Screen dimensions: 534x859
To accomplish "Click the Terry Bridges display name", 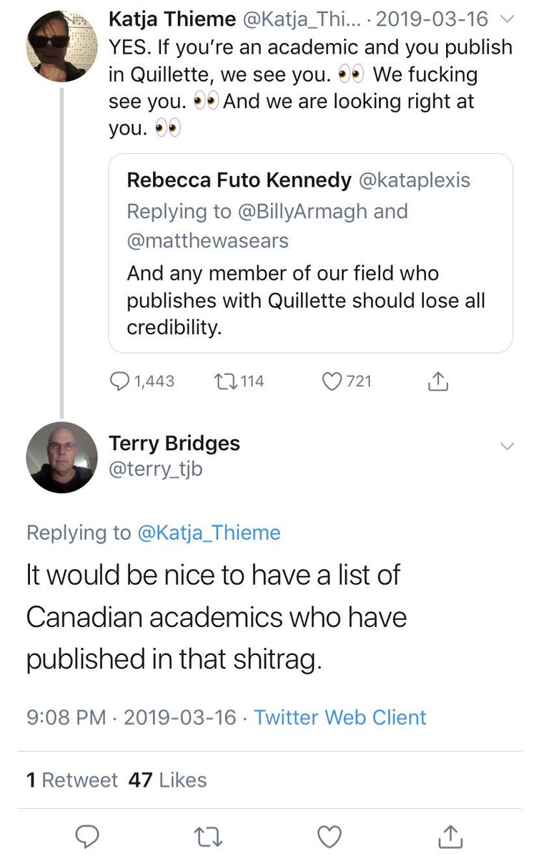I will pyautogui.click(x=174, y=443).
